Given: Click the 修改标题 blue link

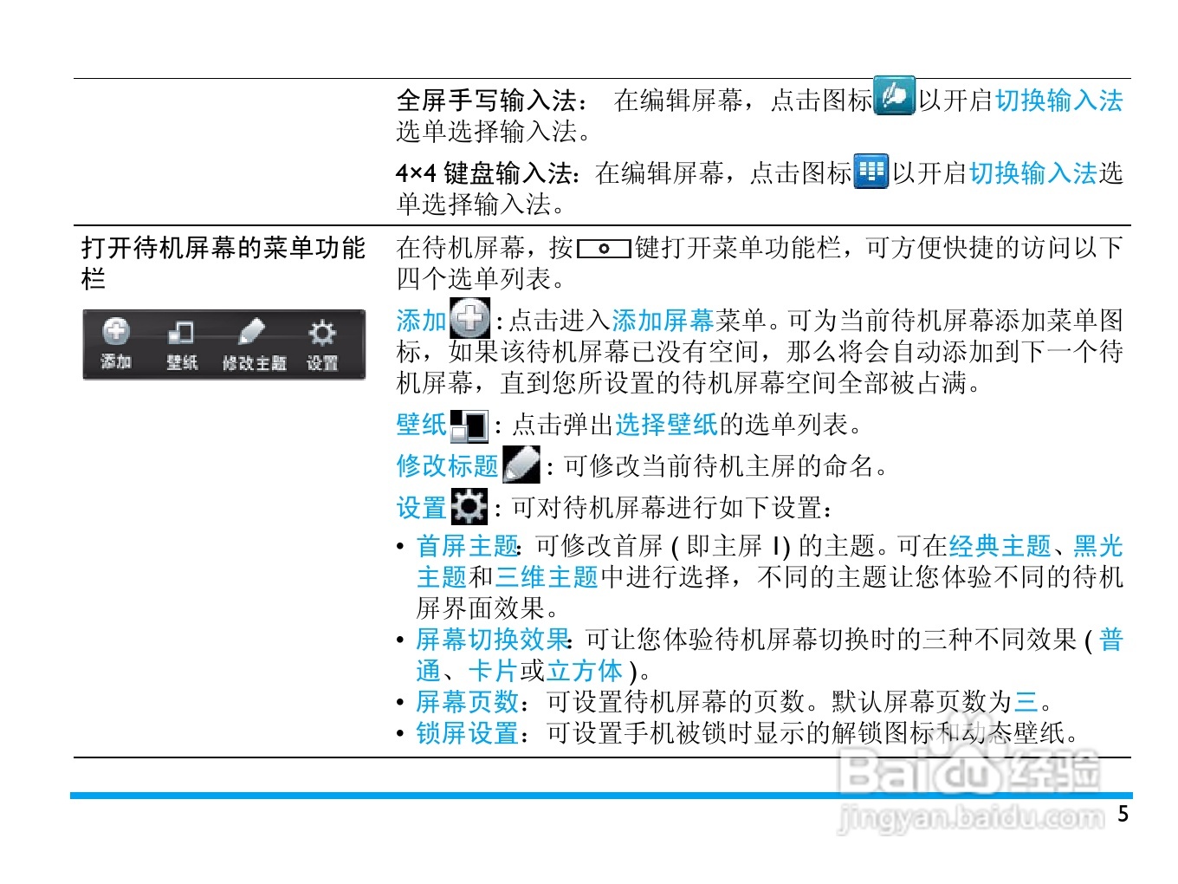Looking at the screenshot, I should [447, 466].
